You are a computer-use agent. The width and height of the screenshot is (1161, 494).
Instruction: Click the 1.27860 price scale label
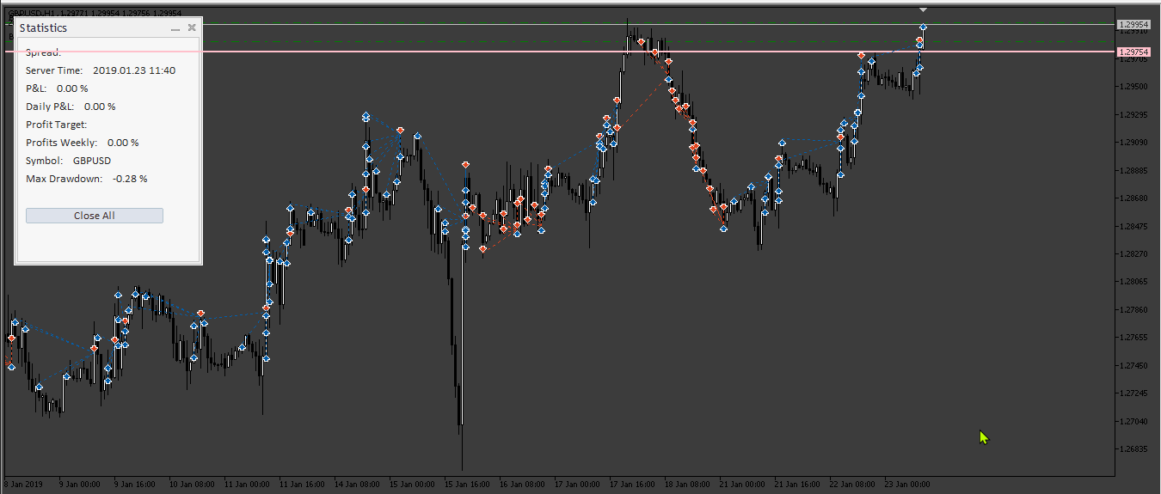point(1134,310)
